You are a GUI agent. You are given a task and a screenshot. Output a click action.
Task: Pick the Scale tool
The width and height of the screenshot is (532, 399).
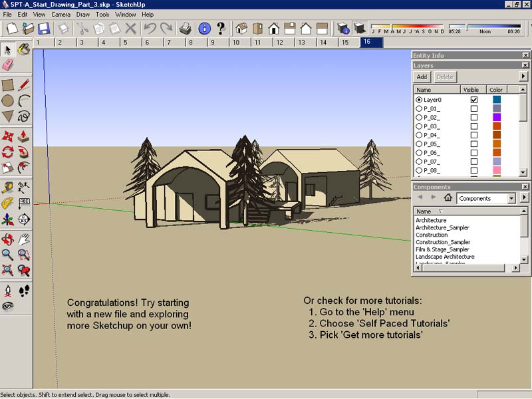(x=8, y=168)
